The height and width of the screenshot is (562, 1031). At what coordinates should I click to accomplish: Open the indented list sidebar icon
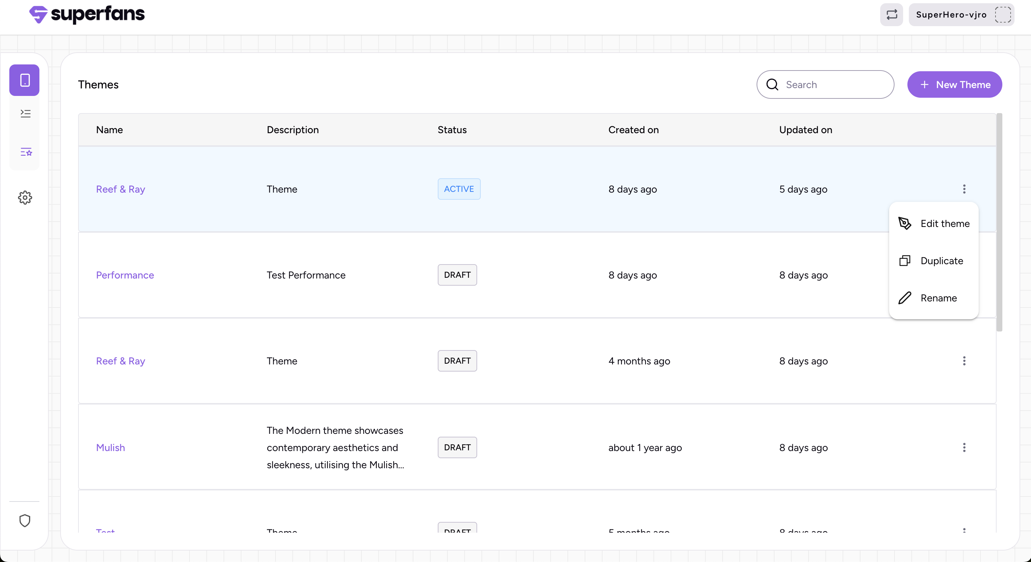coord(25,113)
